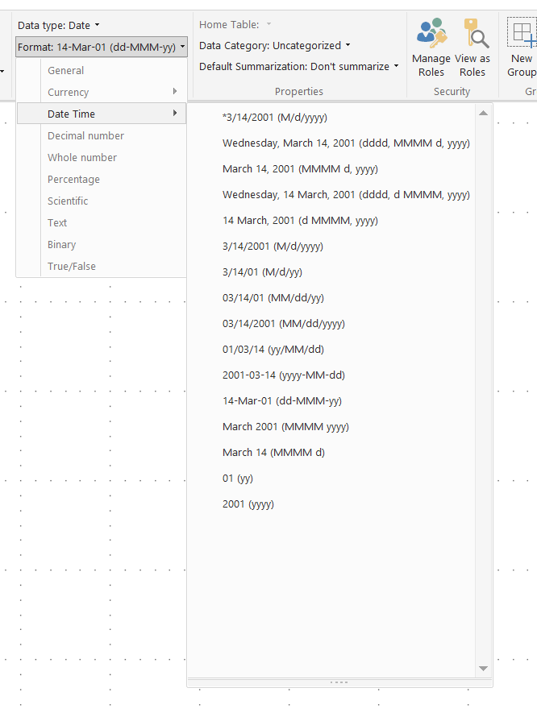Image resolution: width=537 pixels, height=717 pixels.
Task: Select Currency in the format menu
Action: [x=101, y=92]
